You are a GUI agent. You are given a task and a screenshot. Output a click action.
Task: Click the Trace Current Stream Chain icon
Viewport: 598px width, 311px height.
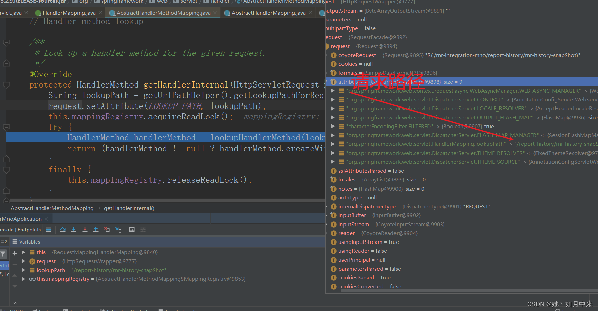143,230
